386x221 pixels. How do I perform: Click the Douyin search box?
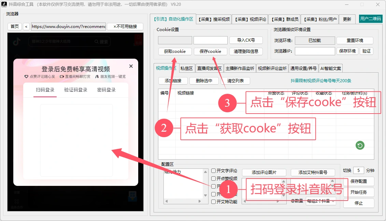[69, 42]
